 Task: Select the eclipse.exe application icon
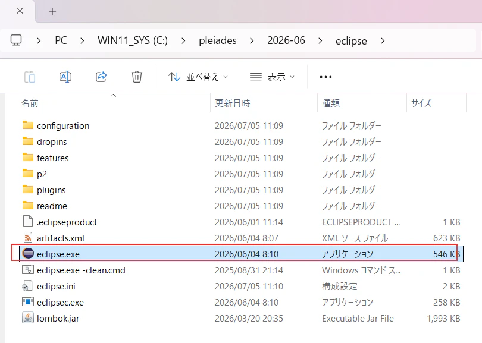point(28,254)
